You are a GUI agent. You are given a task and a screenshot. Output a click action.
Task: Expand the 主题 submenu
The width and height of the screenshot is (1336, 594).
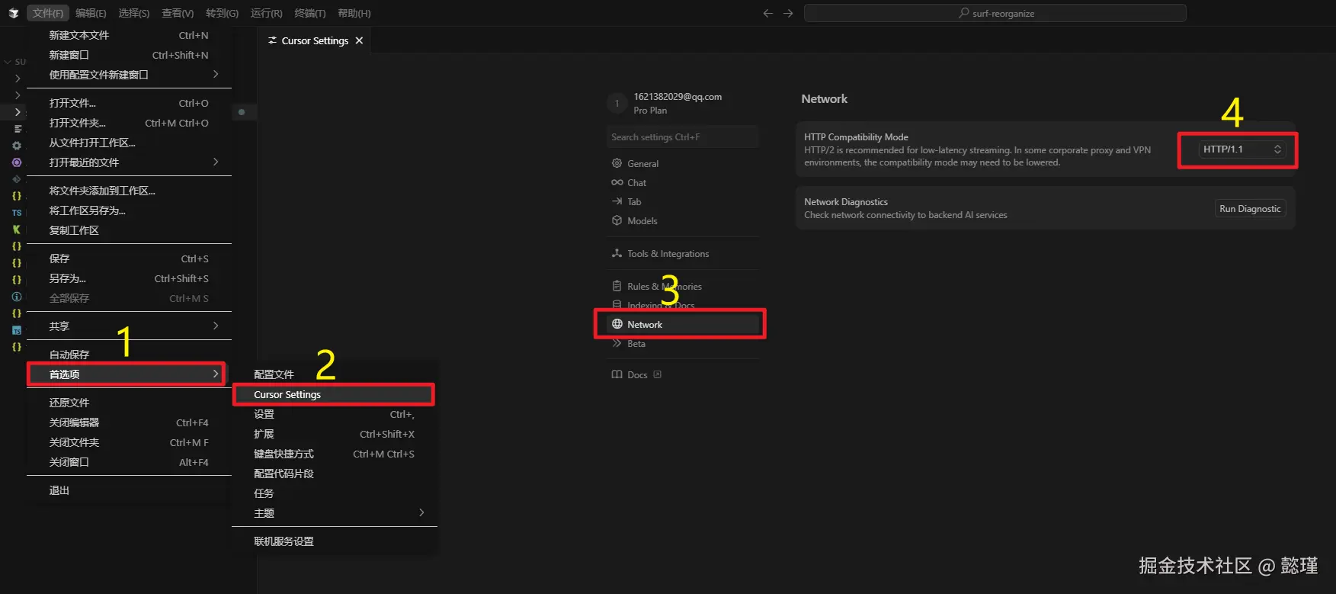(x=334, y=513)
